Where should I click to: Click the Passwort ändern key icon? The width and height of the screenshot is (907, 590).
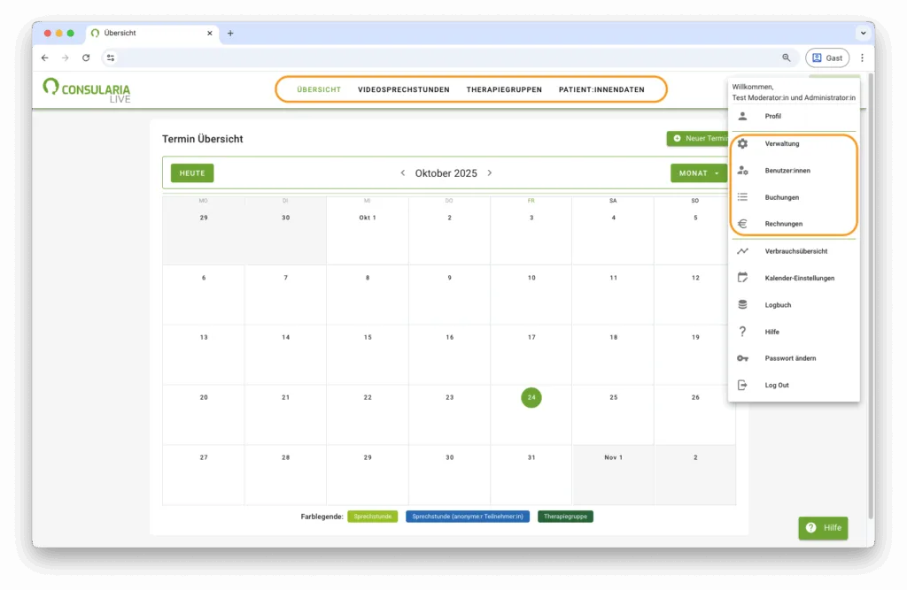(x=743, y=358)
